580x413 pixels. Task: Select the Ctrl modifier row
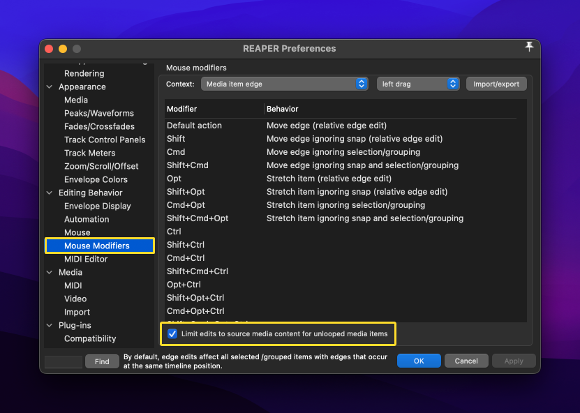tap(341, 232)
